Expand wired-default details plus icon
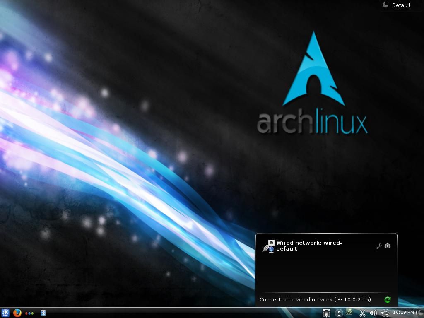Image resolution: width=424 pixels, height=318 pixels. click(x=388, y=246)
